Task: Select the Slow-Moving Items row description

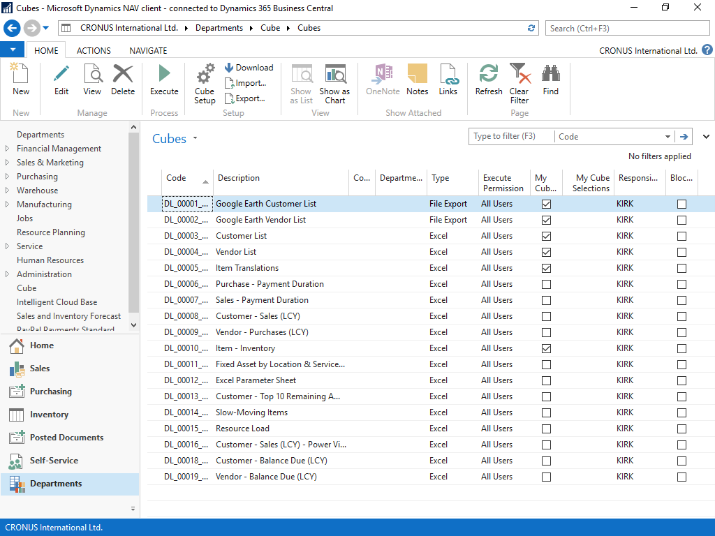Action: 251,412
